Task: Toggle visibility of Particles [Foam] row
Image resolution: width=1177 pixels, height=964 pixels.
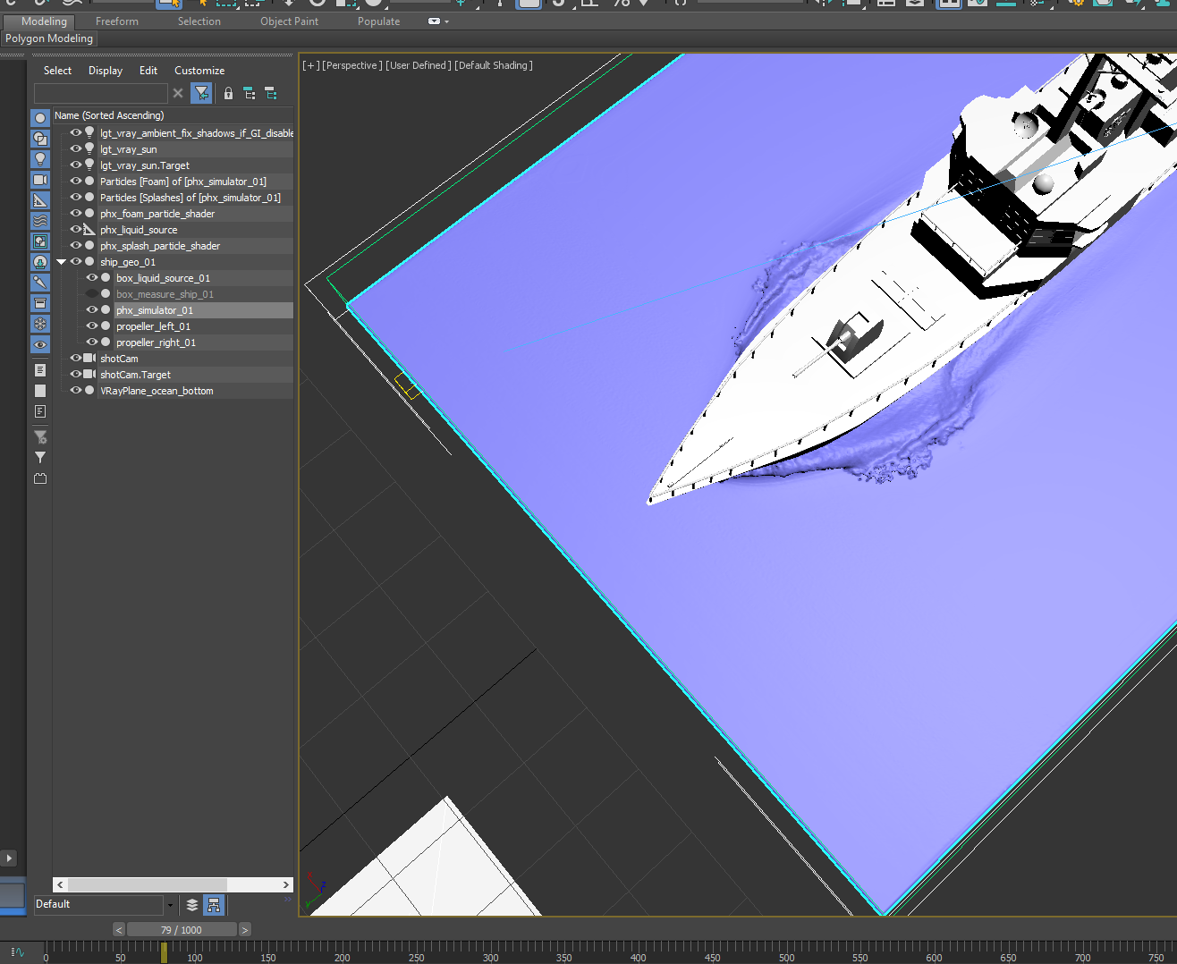Action: (76, 181)
